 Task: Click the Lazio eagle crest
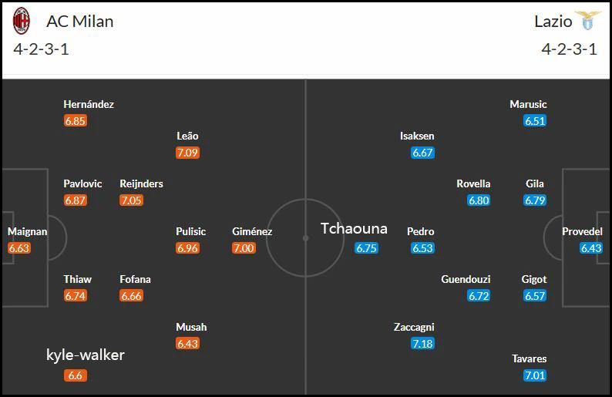[588, 20]
